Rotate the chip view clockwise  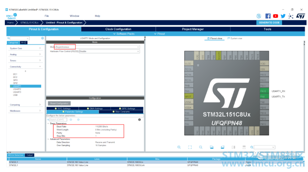(212, 147)
